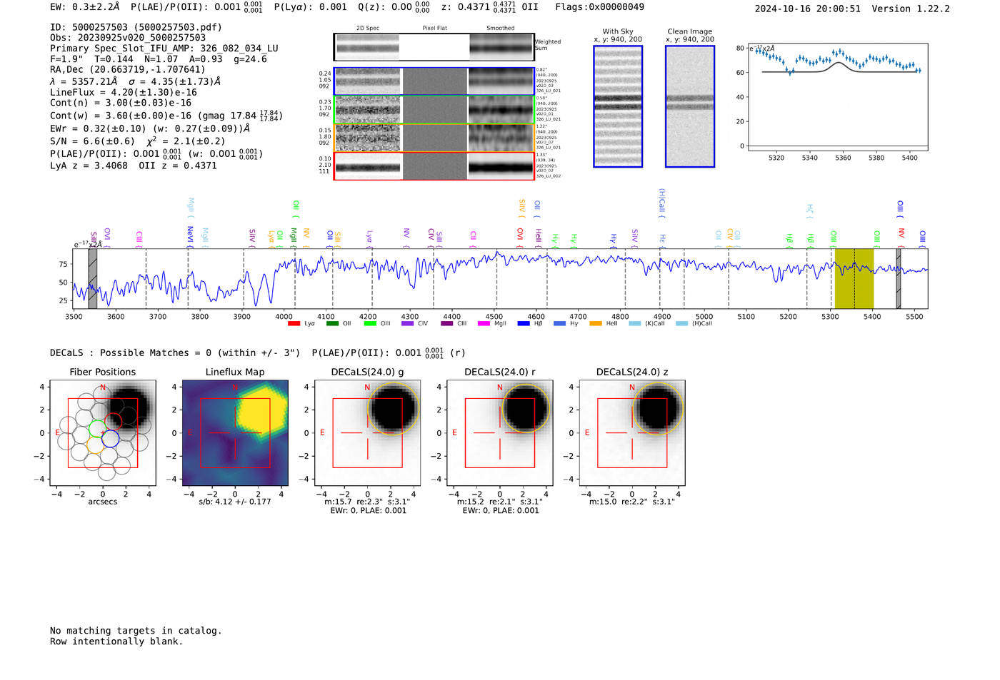Click 'No matching targets in catalog.' text
1000x680 pixels.
pos(136,631)
